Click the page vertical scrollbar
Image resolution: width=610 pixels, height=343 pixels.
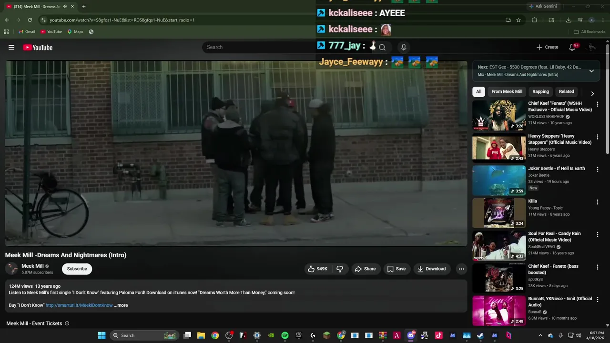click(x=607, y=99)
